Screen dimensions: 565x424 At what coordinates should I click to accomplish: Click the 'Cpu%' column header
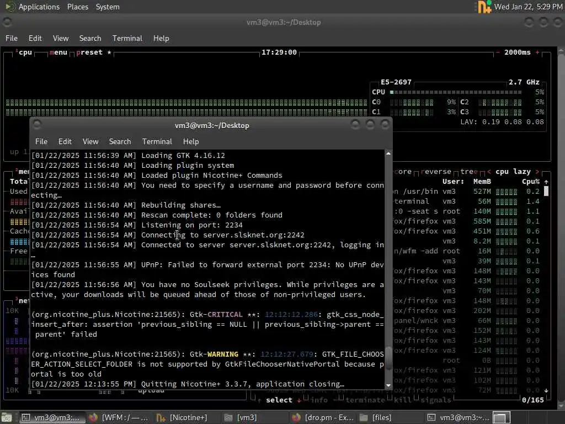[531, 182]
